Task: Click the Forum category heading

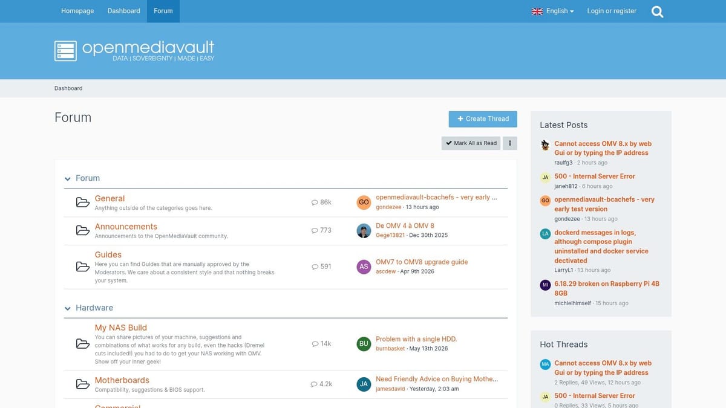Action: pos(88,178)
